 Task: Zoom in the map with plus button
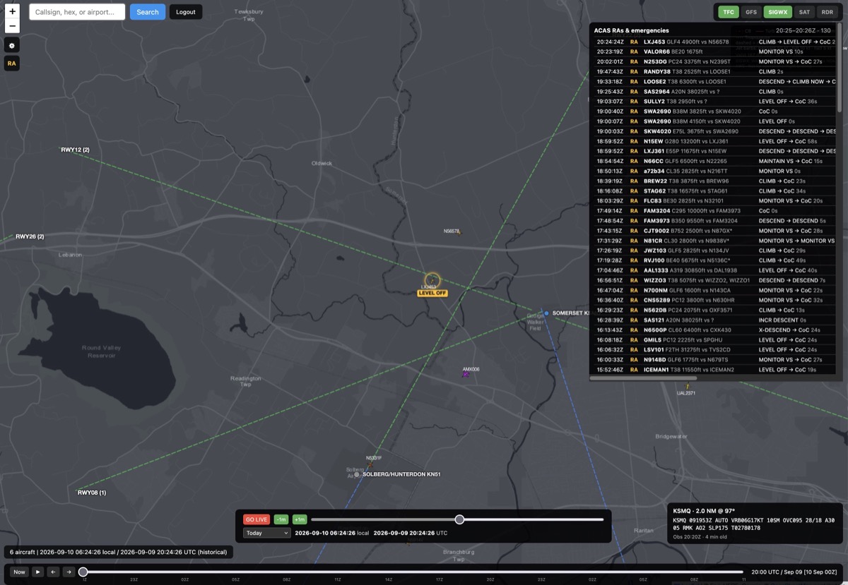(x=12, y=11)
